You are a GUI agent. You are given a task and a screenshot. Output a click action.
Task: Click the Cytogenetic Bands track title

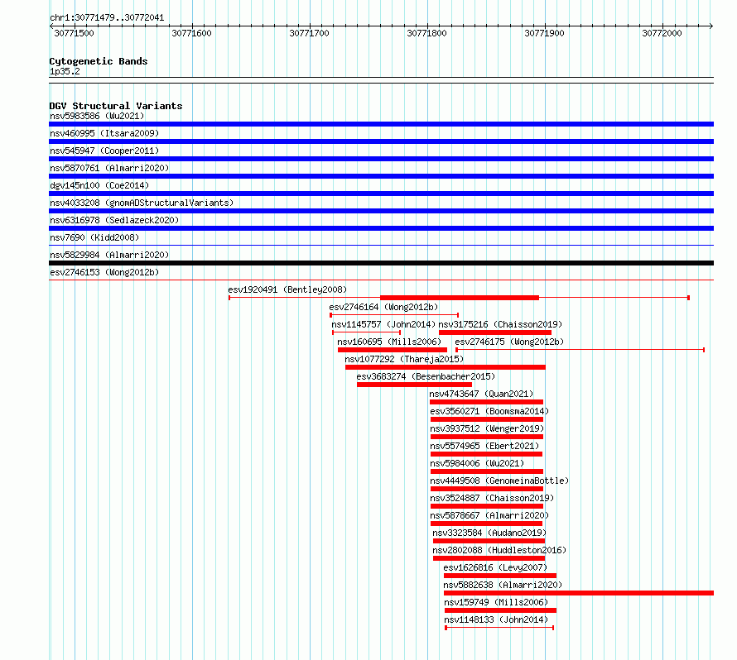(99, 61)
